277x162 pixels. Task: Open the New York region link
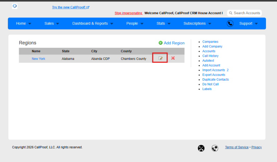point(38,58)
